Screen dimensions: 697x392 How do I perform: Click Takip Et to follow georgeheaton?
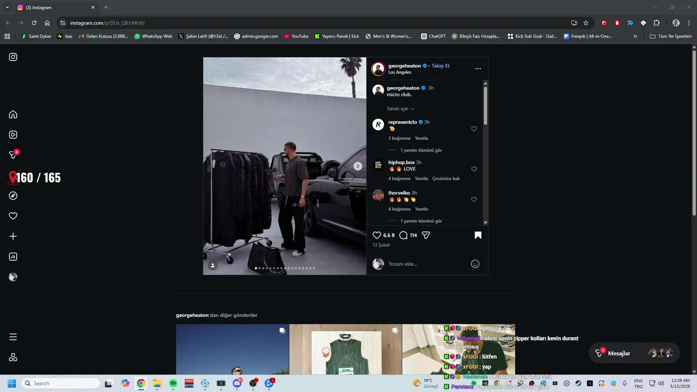tap(441, 66)
